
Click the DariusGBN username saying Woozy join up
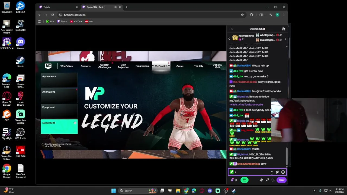[x=244, y=66]
